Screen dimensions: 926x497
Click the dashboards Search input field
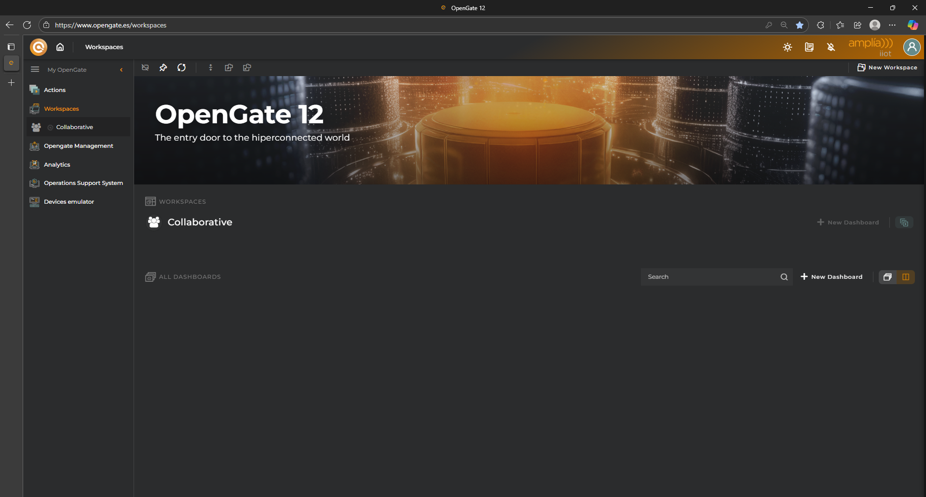[x=709, y=277]
